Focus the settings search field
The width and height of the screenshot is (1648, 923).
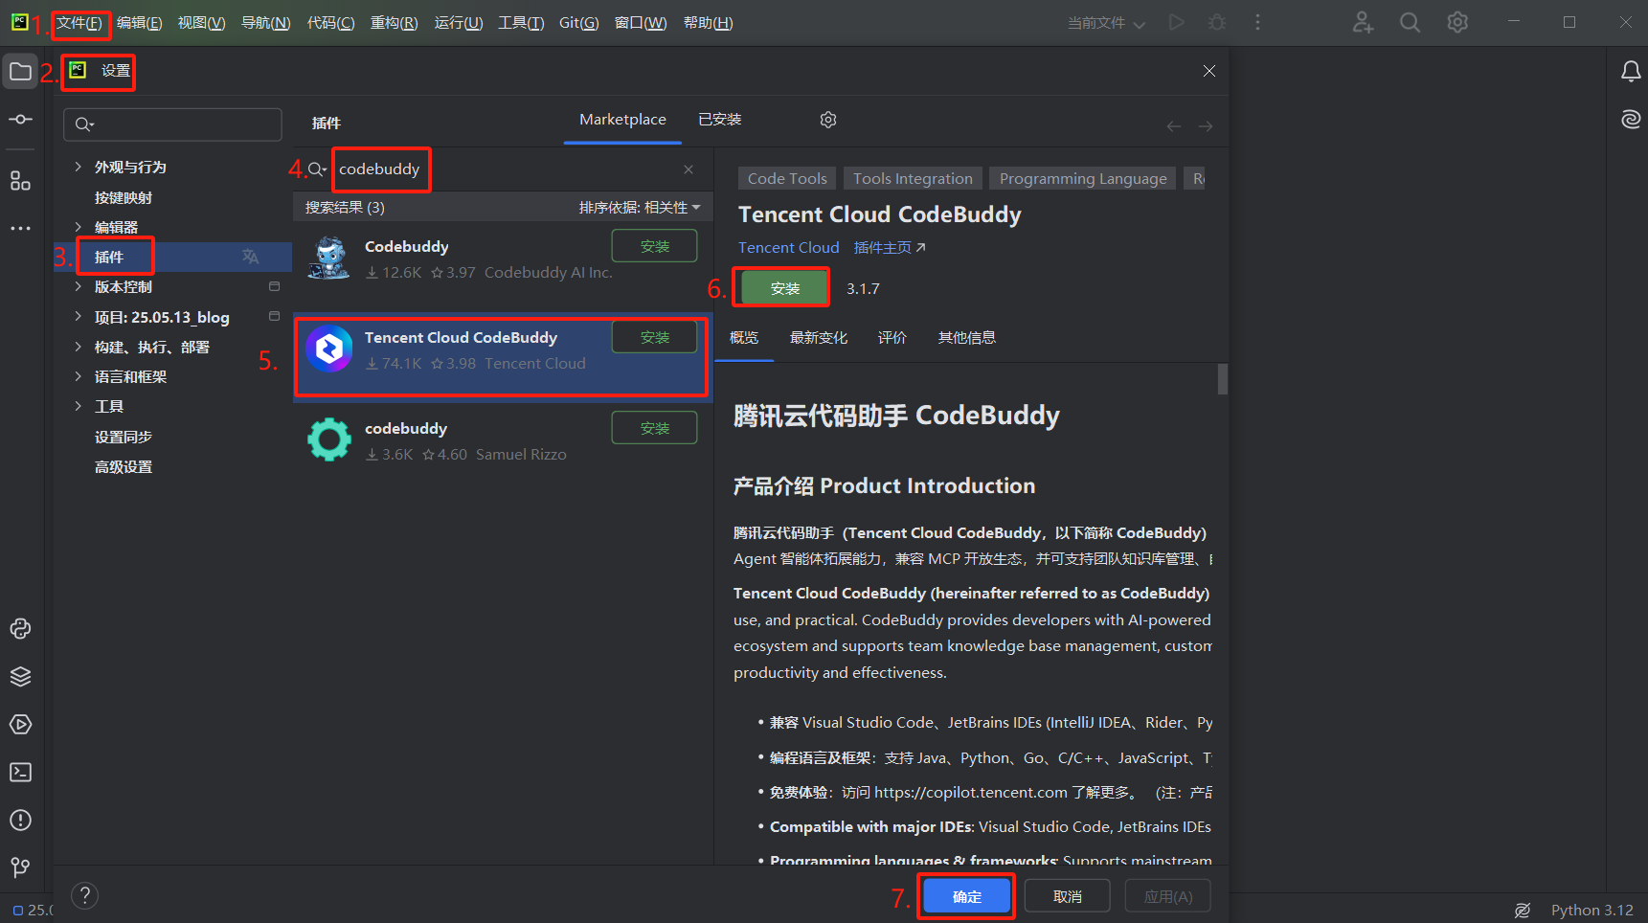(172, 124)
